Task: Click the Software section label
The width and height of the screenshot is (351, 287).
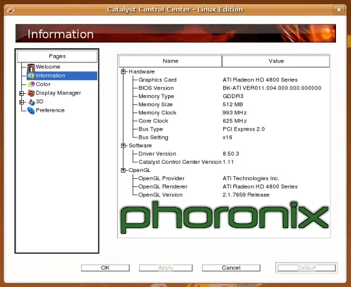Action: (x=140, y=146)
